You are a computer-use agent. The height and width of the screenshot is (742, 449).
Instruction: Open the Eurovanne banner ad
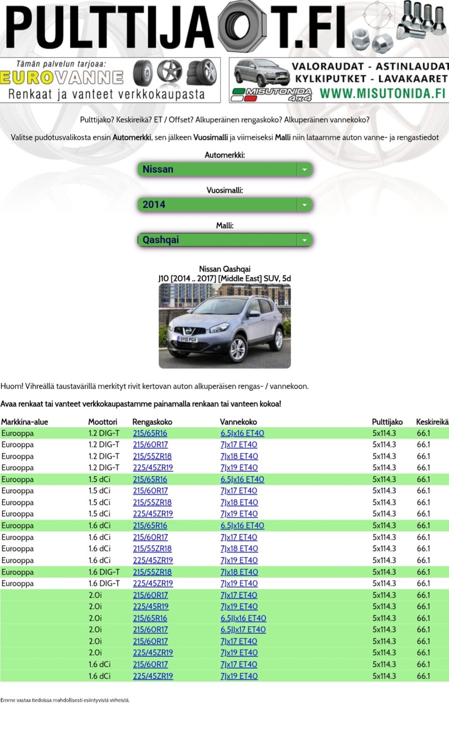[x=110, y=80]
